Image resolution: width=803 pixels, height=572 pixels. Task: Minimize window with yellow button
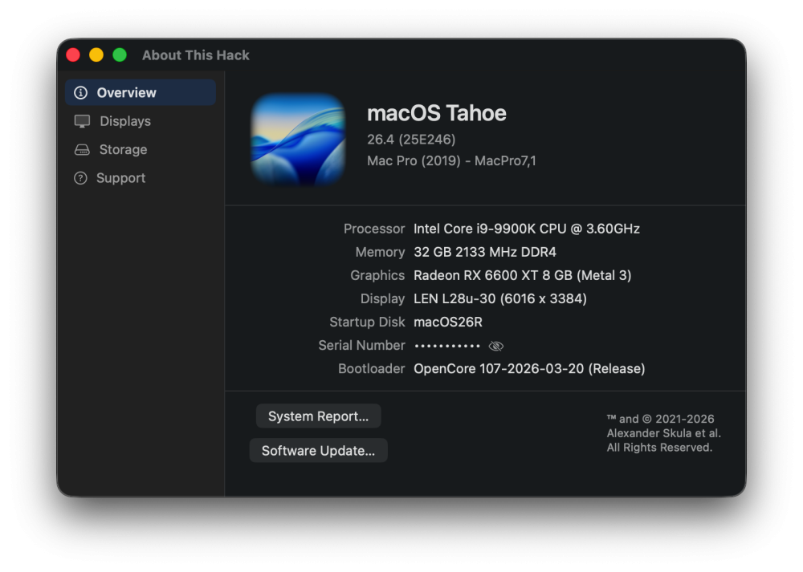(96, 55)
